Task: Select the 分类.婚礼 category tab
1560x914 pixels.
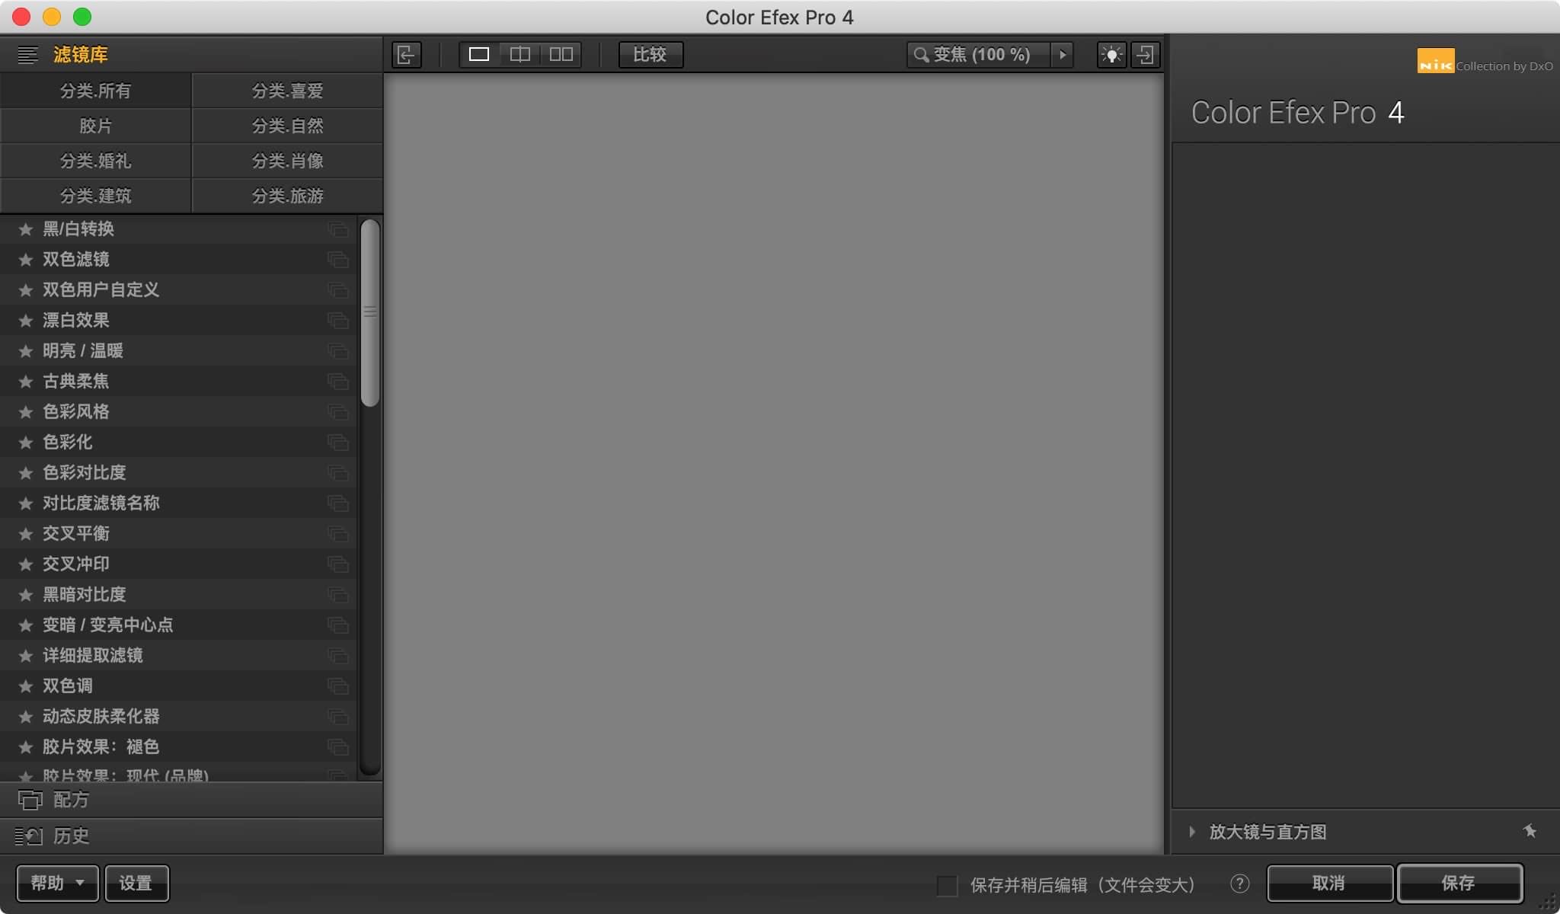Action: 95,161
